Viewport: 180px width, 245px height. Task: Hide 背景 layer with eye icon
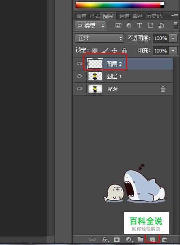tap(80, 88)
